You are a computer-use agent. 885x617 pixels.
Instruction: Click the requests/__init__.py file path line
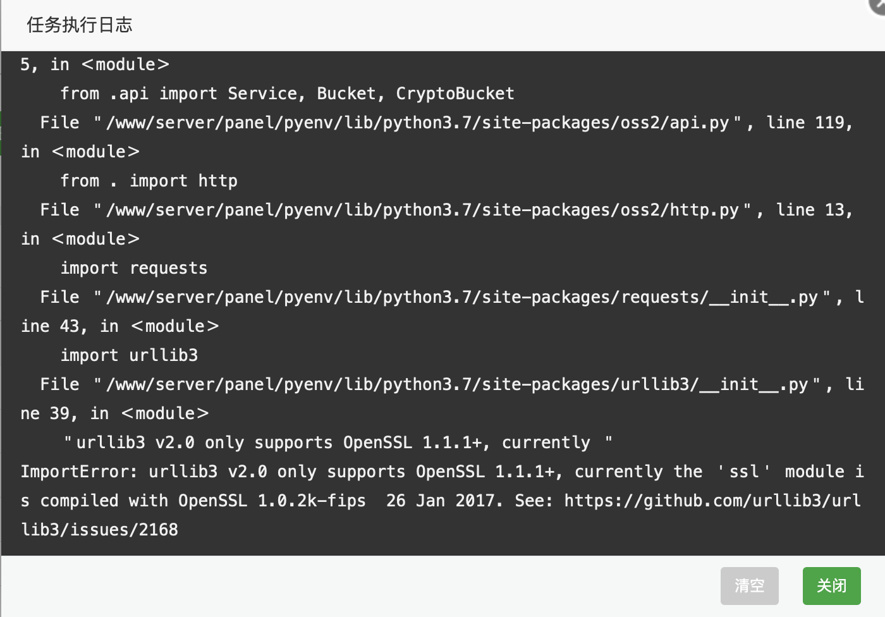(x=451, y=297)
